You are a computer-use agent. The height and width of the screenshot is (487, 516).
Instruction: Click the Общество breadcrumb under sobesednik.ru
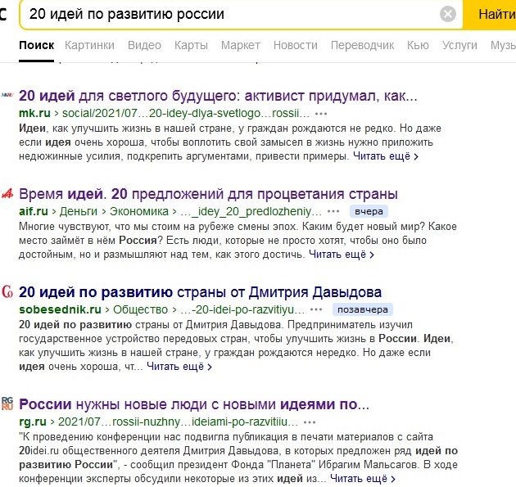point(141,309)
